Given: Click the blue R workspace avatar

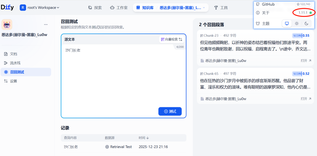Looking at the screenshot, I should click(x=23, y=8).
